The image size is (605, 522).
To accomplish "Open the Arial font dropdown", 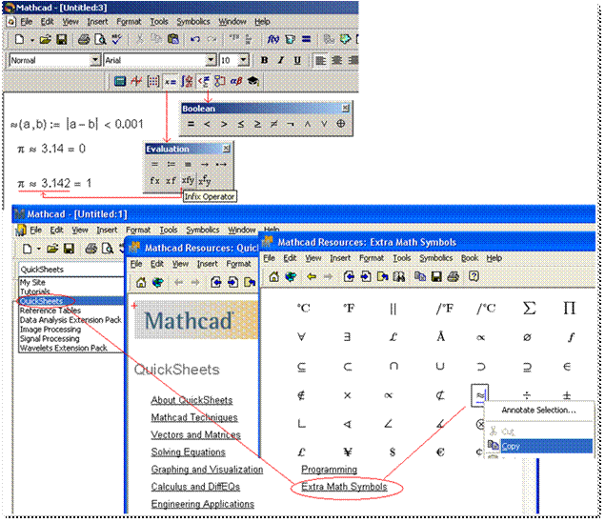I will pos(211,60).
